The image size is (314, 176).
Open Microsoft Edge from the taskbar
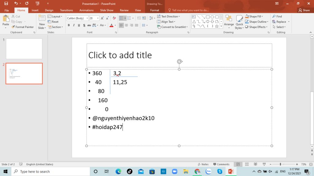coord(118,171)
